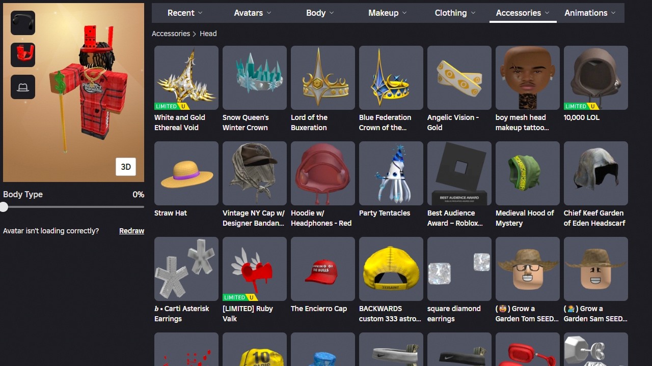This screenshot has height=366, width=652.
Task: Click Redraw to reload the avatar
Action: tap(131, 231)
